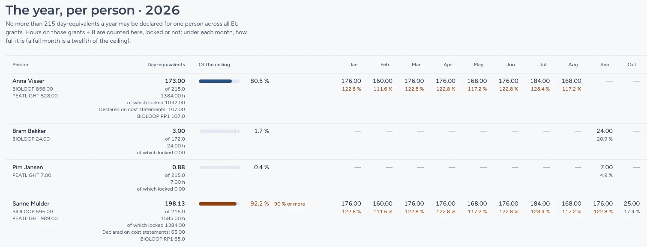Click the May column header
The height and width of the screenshot is (247, 647).
[x=479, y=65]
